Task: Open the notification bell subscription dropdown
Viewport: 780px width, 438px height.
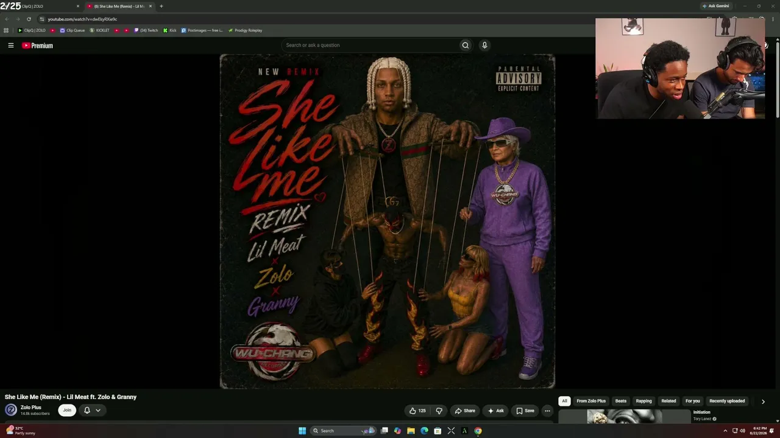Action: (x=92, y=410)
